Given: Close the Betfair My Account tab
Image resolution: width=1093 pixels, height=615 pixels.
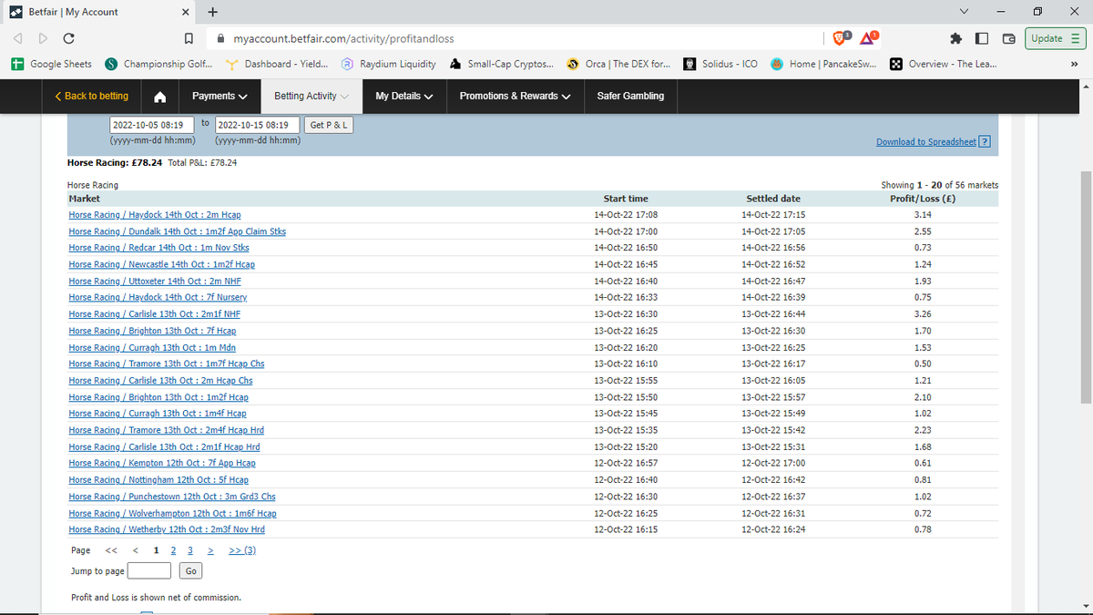Looking at the screenshot, I should (x=185, y=12).
